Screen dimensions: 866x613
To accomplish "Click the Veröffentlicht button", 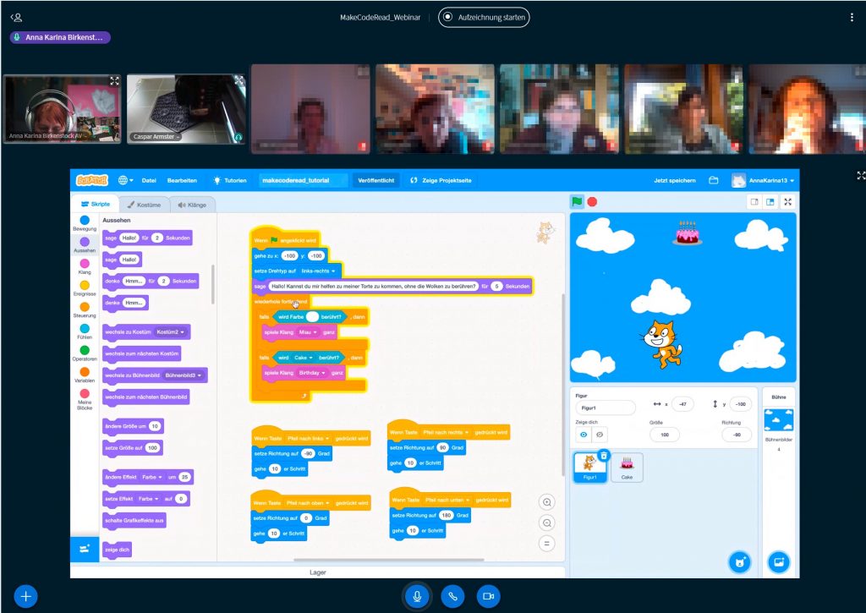I will pyautogui.click(x=376, y=180).
